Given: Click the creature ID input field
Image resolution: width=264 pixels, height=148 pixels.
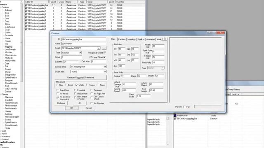Looking at the screenshot, I should click(84, 39).
